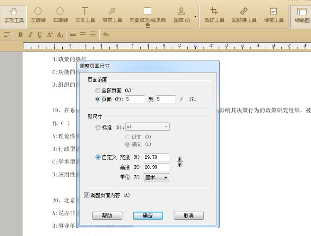Viewport: 311px width, 236px height.
Task: Choose Landscape (横向) orientation
Action: coord(127,144)
